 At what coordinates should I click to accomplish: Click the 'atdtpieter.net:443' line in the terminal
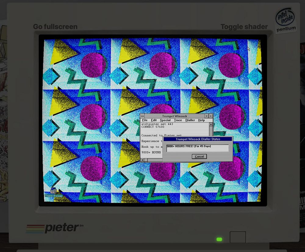tap(157, 124)
